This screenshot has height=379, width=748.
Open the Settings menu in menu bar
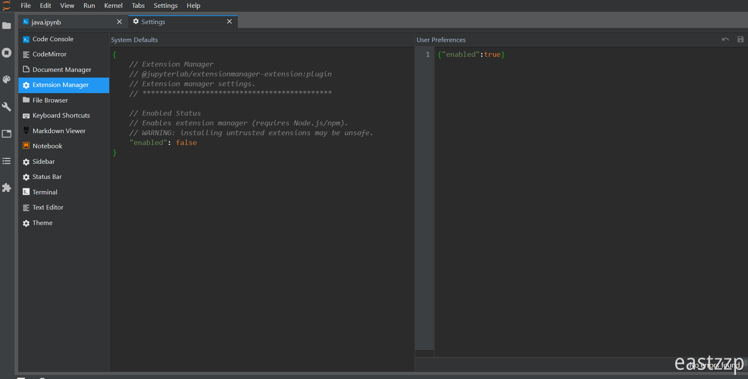point(166,5)
